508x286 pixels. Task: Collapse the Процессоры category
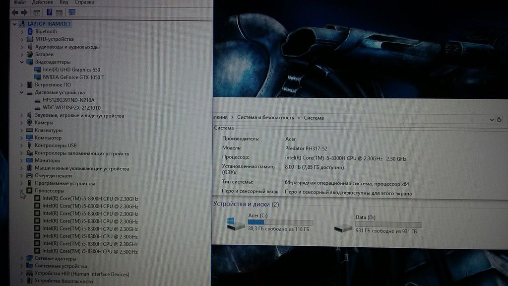[x=21, y=191]
